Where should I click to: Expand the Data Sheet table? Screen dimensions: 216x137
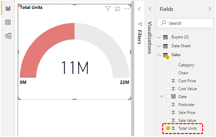[160, 46]
